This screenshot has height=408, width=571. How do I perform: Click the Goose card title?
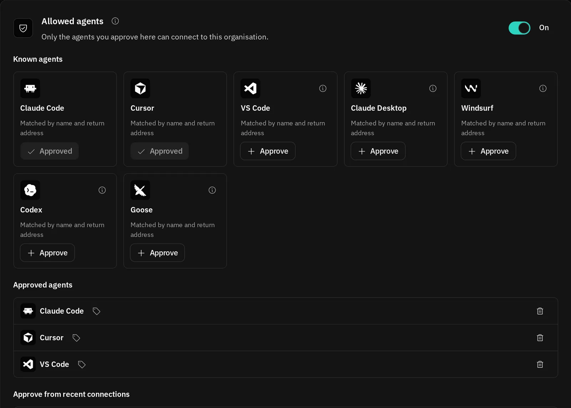pos(141,210)
